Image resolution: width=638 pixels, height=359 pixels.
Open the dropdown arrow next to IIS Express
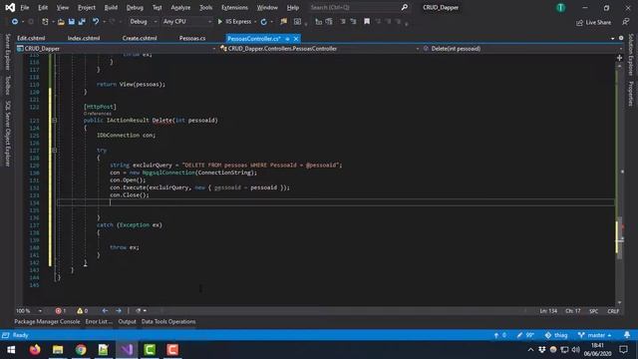(255, 22)
